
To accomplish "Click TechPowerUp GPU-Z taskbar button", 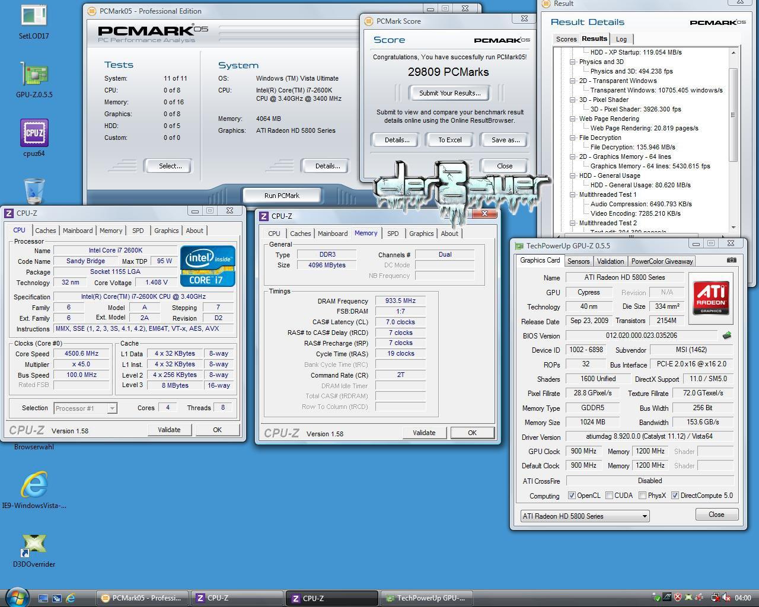I will (426, 598).
